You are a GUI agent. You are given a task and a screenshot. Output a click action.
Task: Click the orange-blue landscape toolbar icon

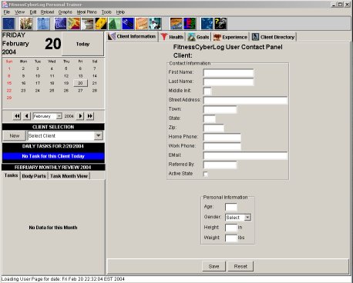[x=176, y=24]
